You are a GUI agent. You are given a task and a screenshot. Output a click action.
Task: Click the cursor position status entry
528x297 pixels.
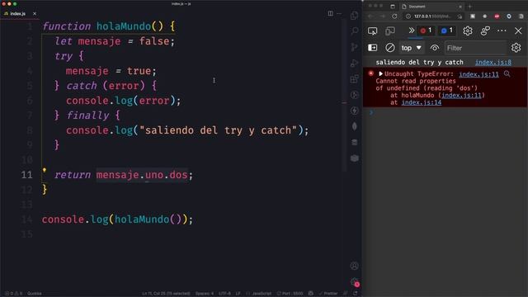[x=166, y=294]
